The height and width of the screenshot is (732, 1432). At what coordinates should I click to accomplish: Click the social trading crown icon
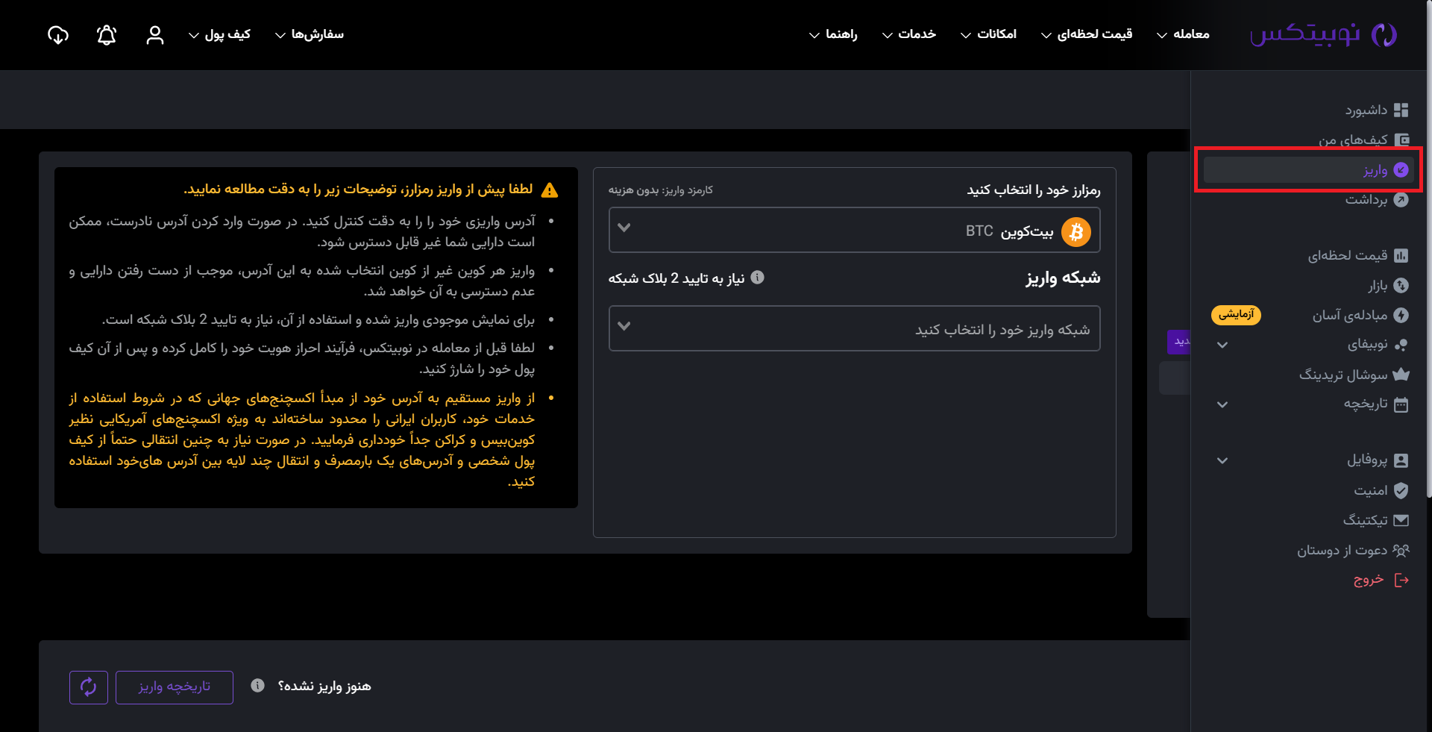pos(1401,375)
